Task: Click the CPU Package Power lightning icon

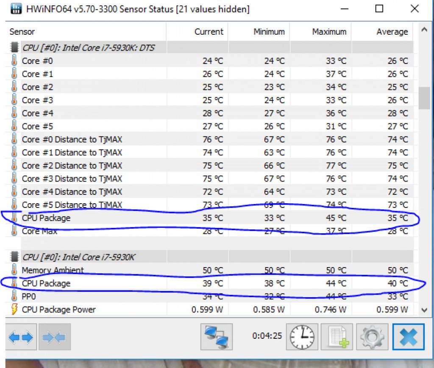Action: pyautogui.click(x=14, y=310)
